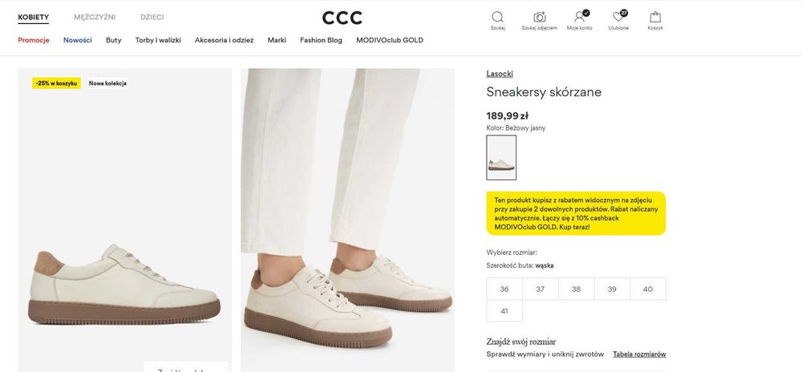Switch to the Dzieci tab

[152, 17]
